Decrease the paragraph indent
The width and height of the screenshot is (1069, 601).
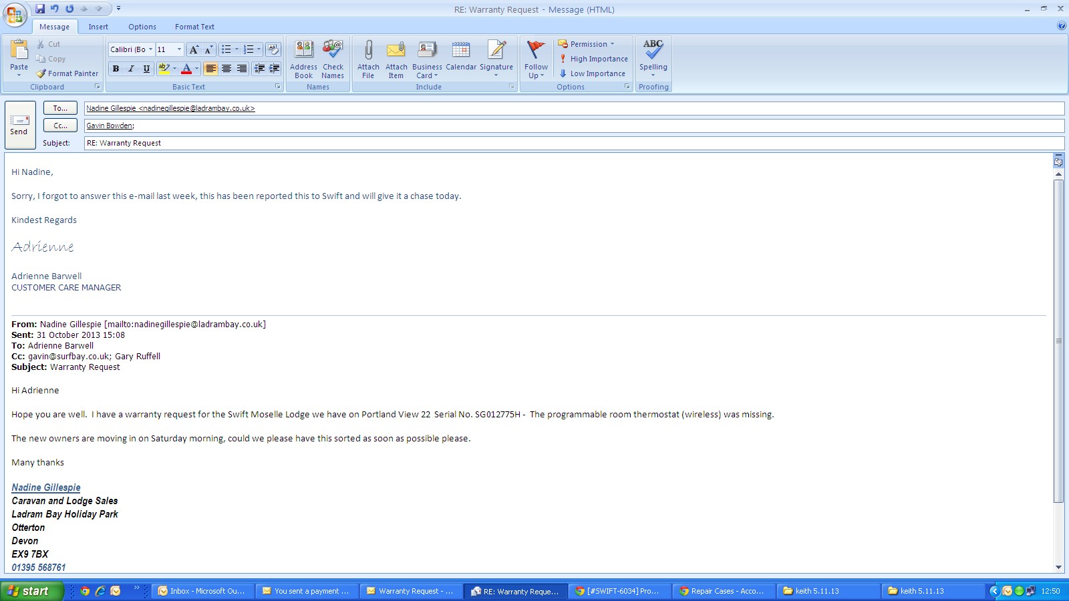(259, 69)
